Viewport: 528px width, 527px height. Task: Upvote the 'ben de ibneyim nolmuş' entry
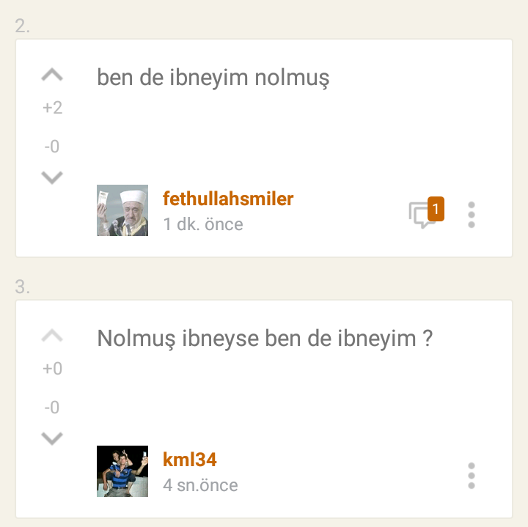click(x=52, y=75)
